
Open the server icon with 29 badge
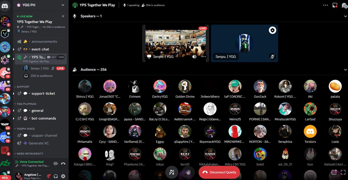[5, 86]
